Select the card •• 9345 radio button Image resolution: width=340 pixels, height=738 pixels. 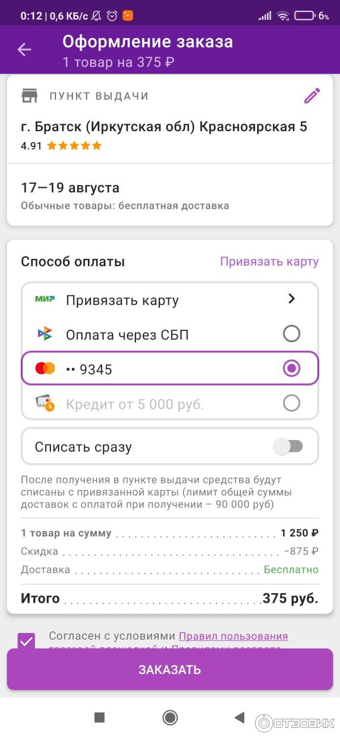click(x=291, y=369)
